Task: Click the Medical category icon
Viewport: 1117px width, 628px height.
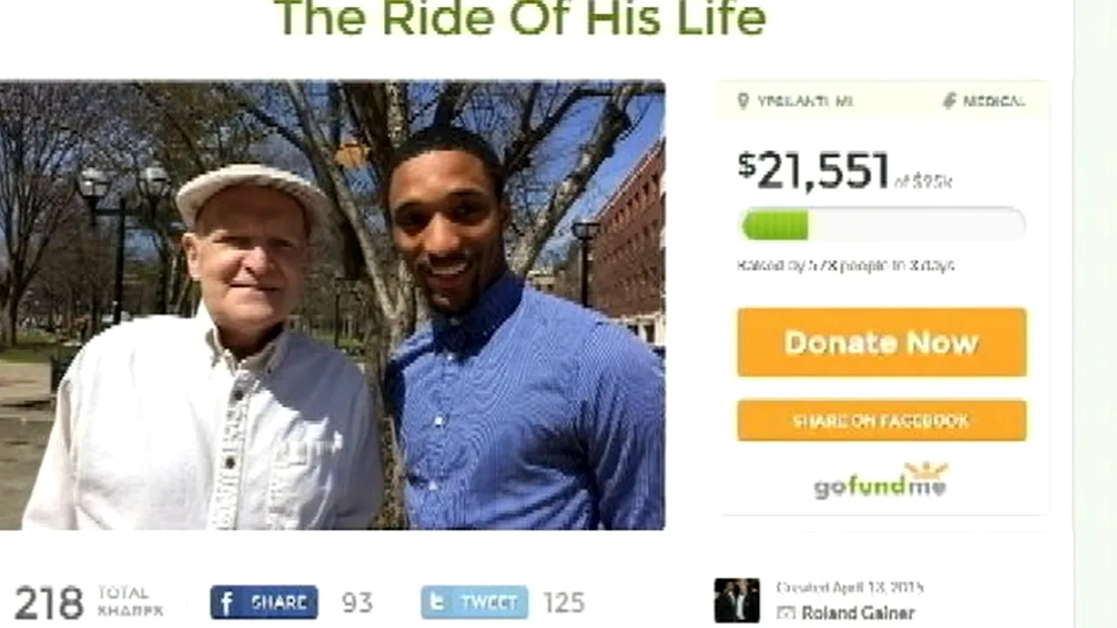Action: (x=949, y=101)
